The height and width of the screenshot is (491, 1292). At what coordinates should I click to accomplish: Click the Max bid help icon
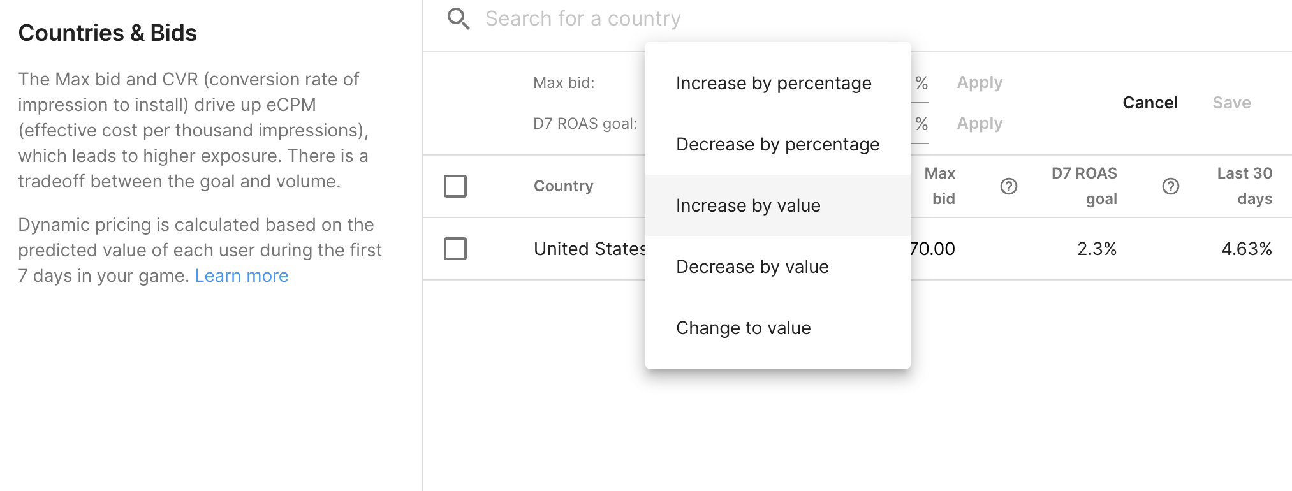click(x=1009, y=186)
